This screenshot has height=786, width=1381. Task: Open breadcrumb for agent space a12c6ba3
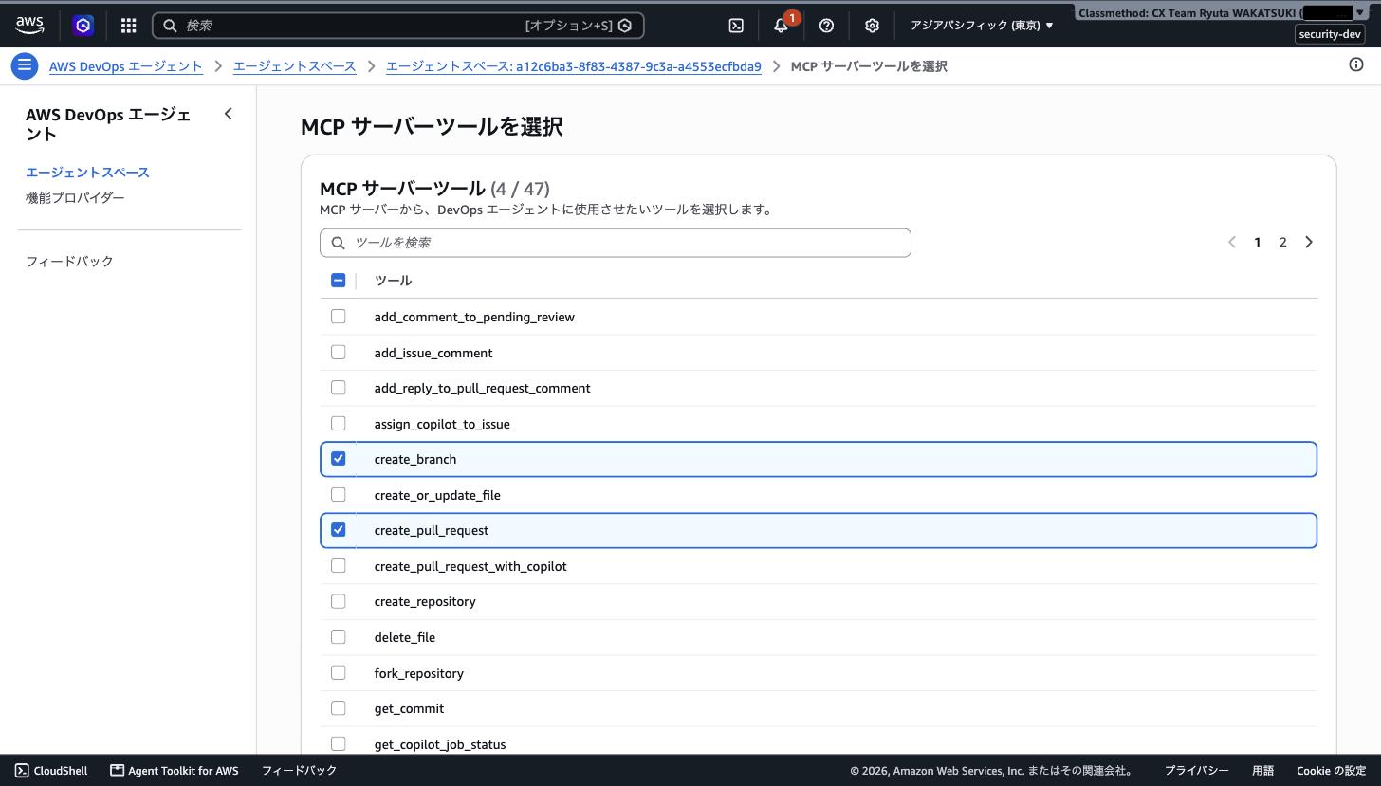[x=574, y=66]
